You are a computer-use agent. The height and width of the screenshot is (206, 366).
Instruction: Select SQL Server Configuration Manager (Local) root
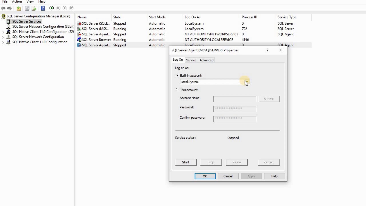38,16
